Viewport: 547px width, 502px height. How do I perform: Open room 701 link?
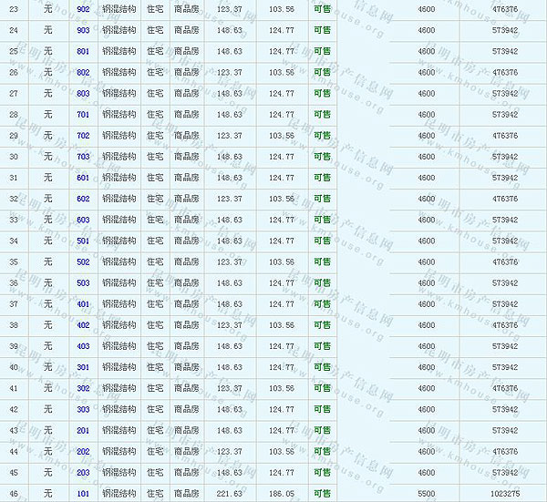coord(83,115)
